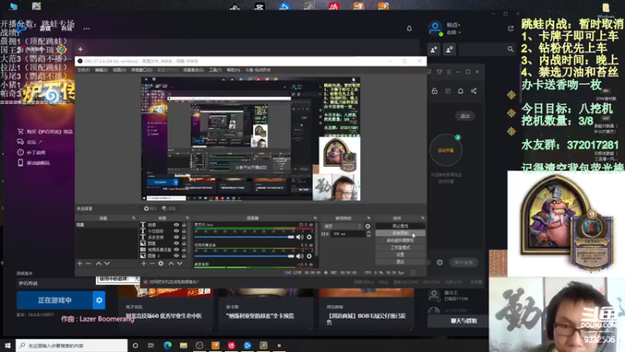Toggle lock on 今日目标 source
Image resolution: width=625 pixels, height=352 pixels.
pos(184,231)
